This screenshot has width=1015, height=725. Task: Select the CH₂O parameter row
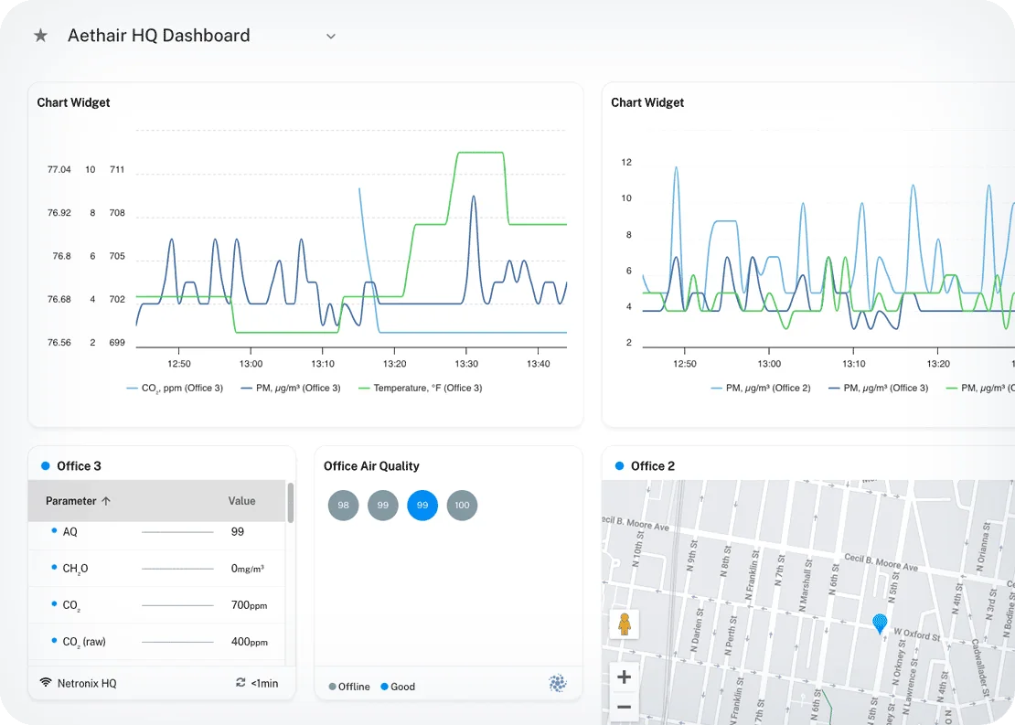pyautogui.click(x=156, y=569)
